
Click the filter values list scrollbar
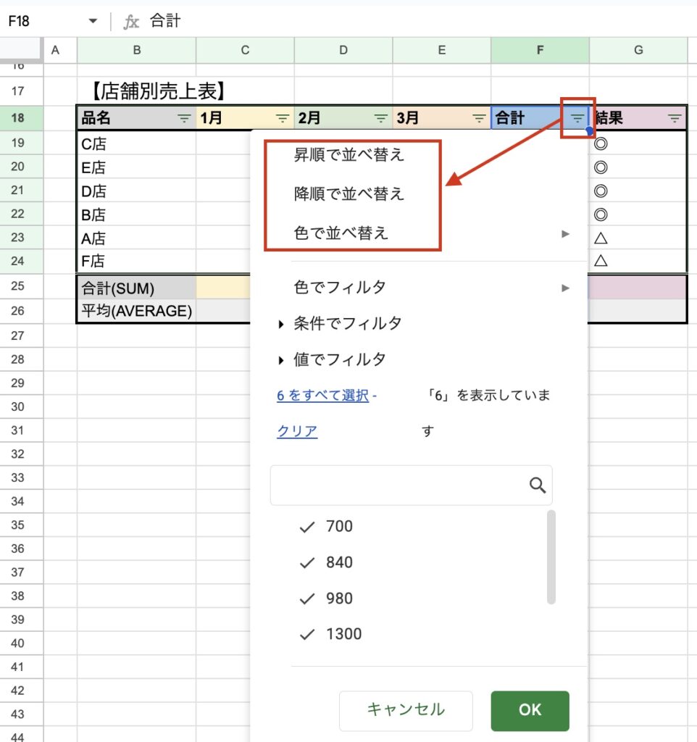pos(551,556)
